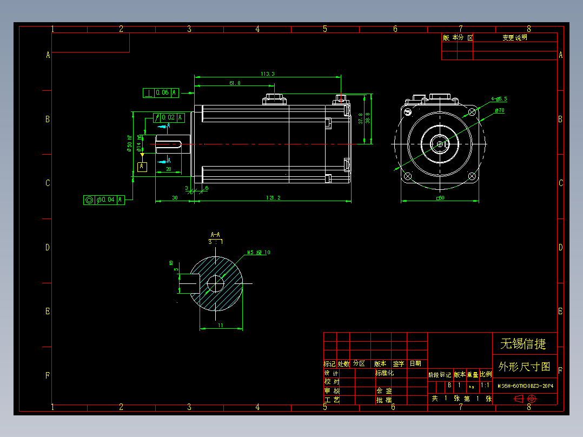Screen dimensions: 583x437
Task: Click the 4-Ø5.5 hole callout
Action: tap(499, 98)
